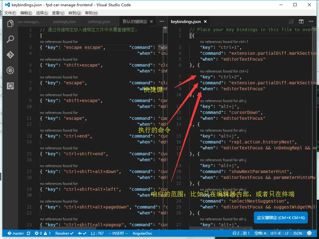Click the "key": "ctrl+shift+alt+left" line
Image resolution: width=319 pixels, height=239 pixels.
[80, 189]
